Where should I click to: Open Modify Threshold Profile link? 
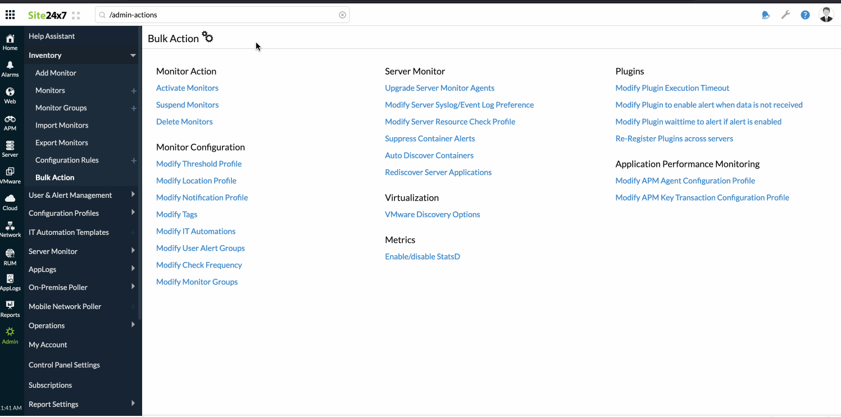pos(199,164)
